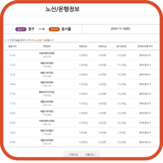Click the 아동요금 column header

(x=102, y=46)
